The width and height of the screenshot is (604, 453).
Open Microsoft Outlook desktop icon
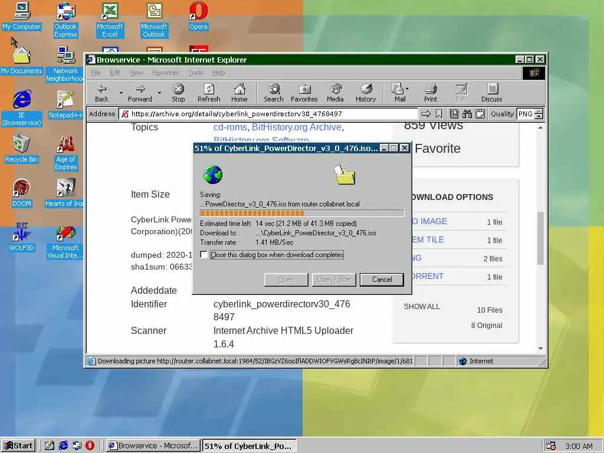click(154, 20)
